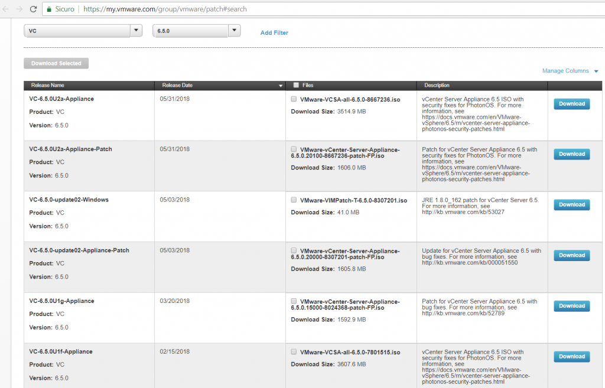Check VMware-VCSA-all-6.5.0-7801515.iso file
The image size is (605, 388).
294,352
